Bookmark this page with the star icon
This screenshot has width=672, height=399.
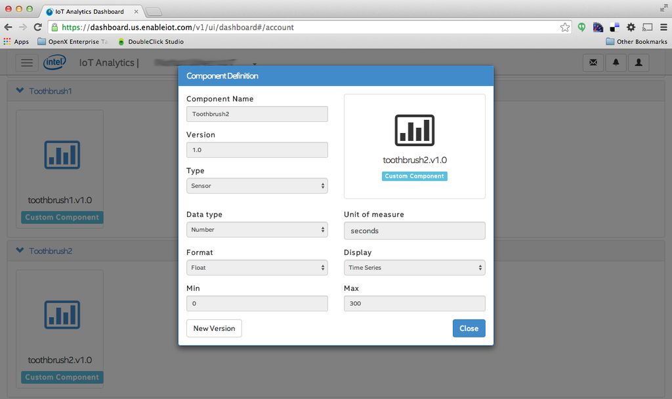click(x=565, y=28)
